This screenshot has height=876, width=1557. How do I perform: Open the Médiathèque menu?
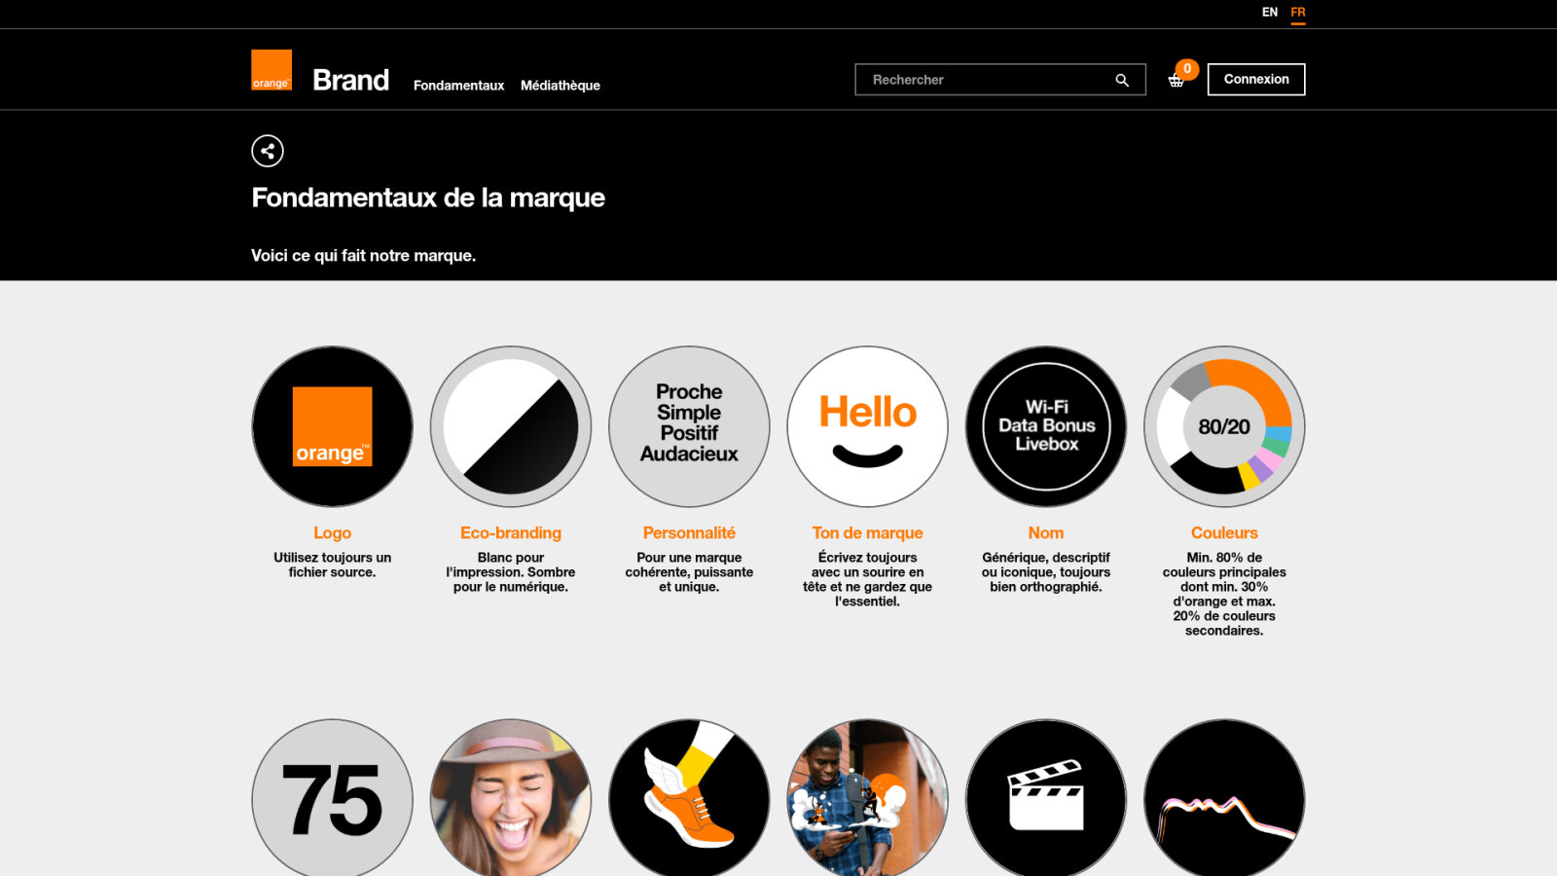pyautogui.click(x=561, y=86)
